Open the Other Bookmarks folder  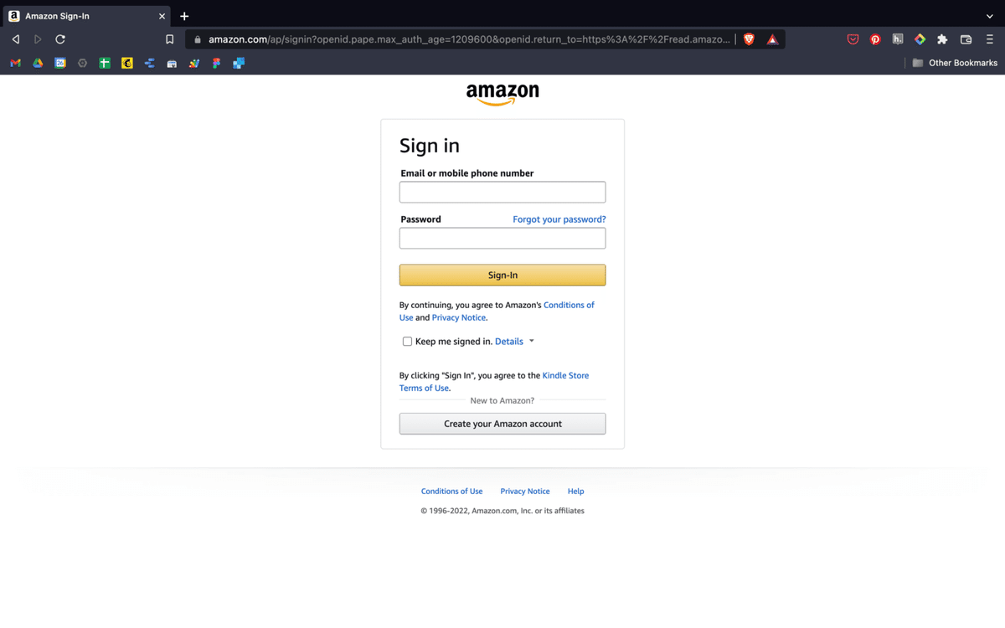[955, 63]
